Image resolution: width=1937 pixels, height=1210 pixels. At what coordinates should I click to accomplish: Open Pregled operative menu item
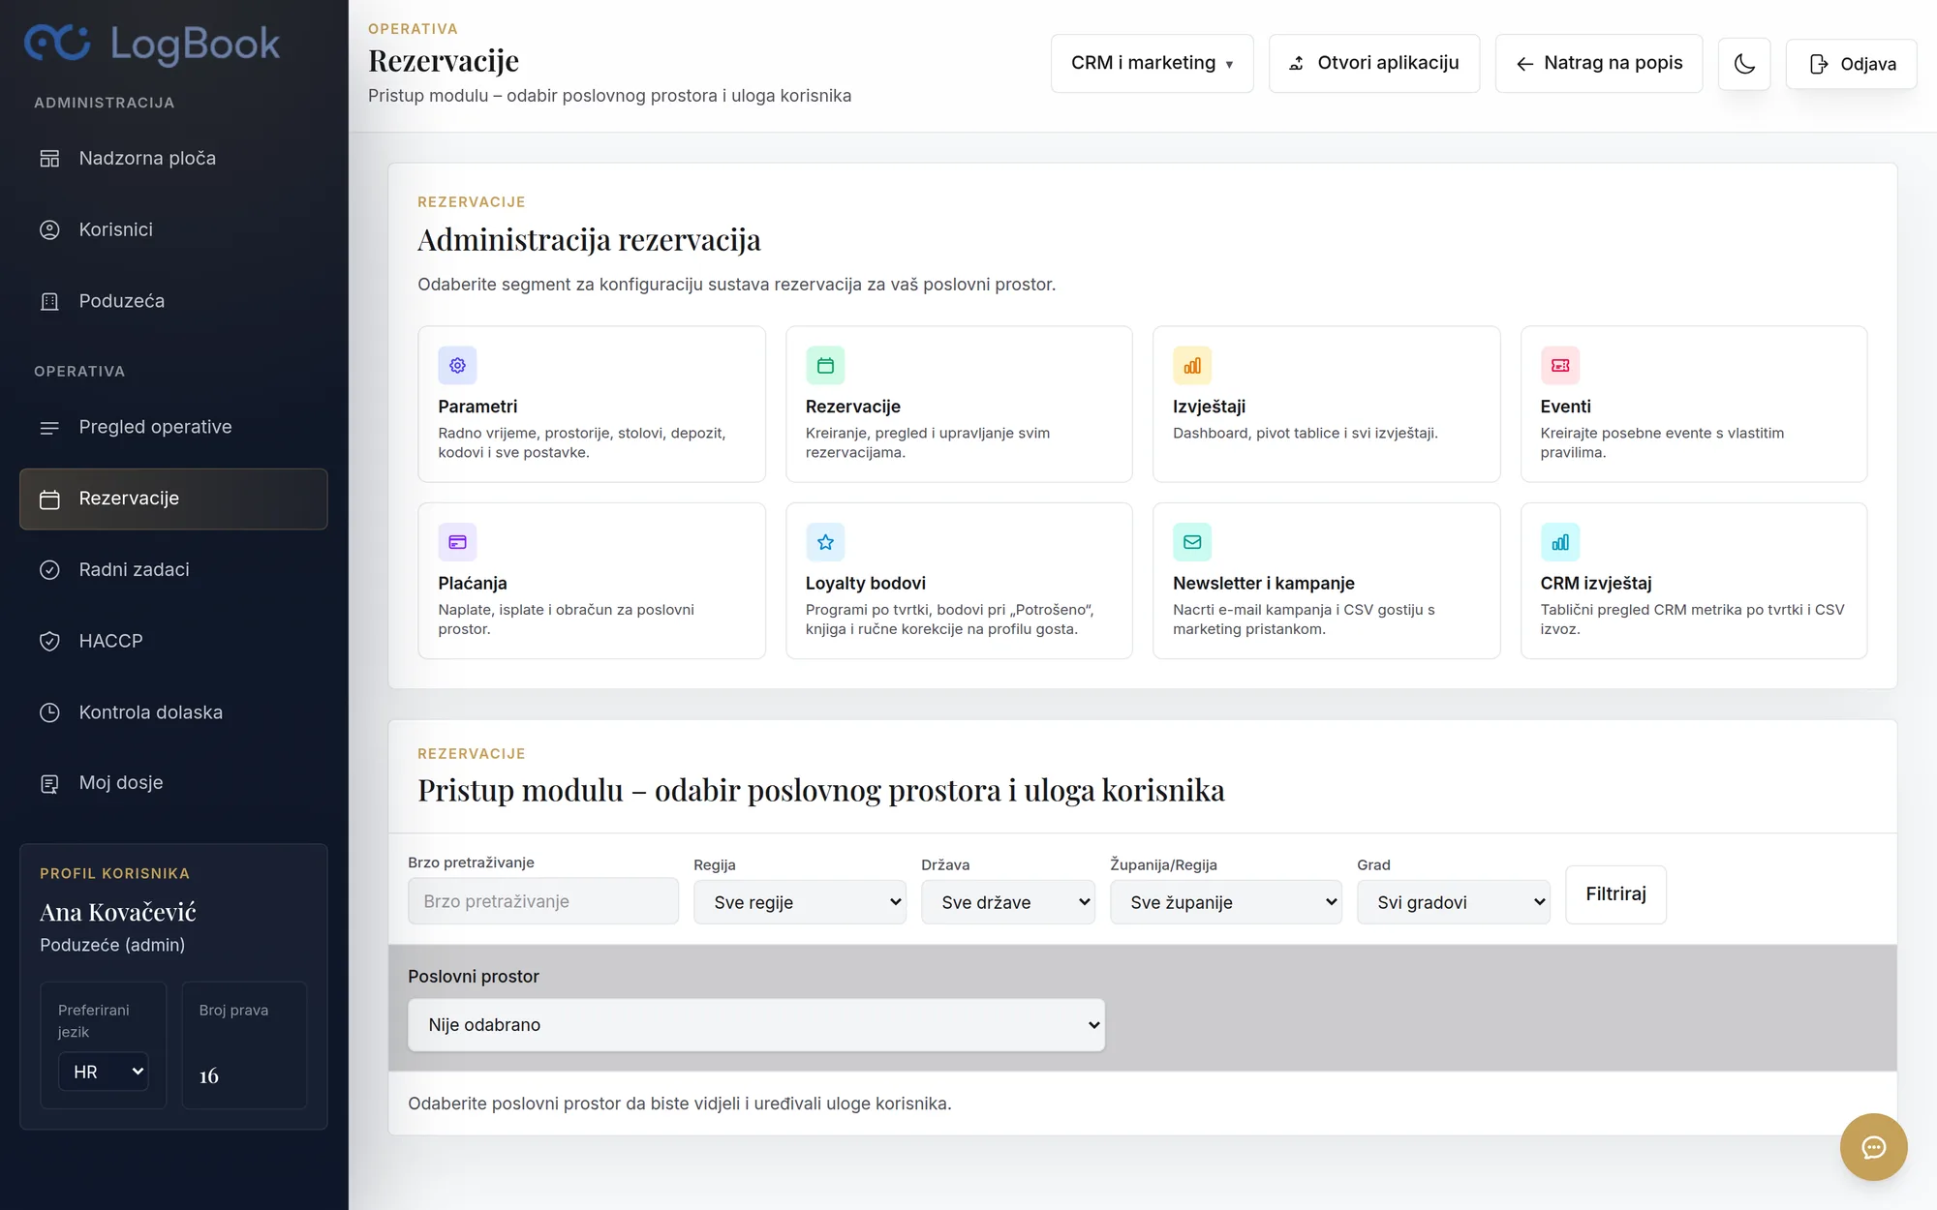173,427
